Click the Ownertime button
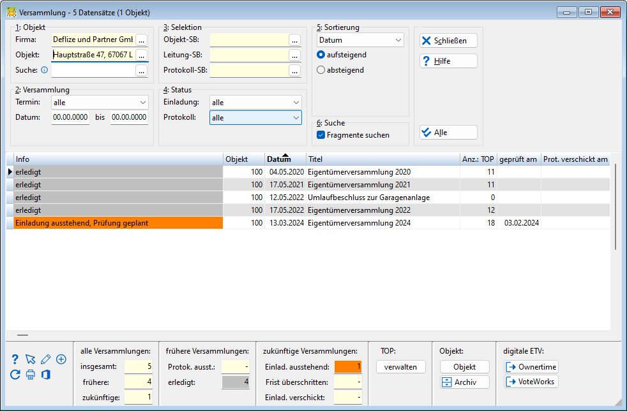627x411 pixels. [x=531, y=366]
